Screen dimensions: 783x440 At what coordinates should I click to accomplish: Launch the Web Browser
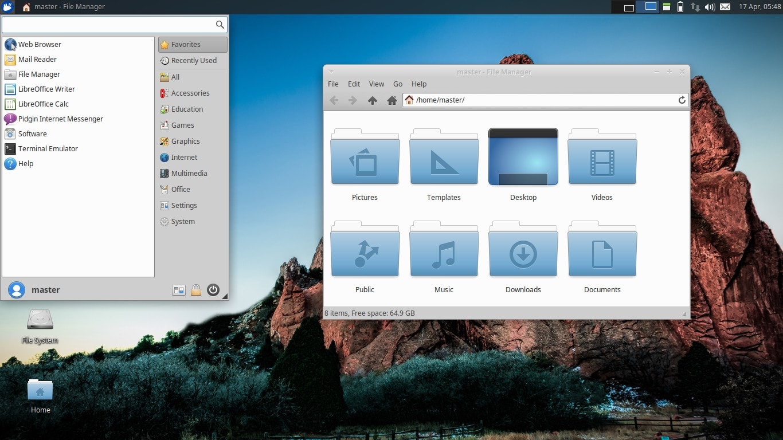[x=40, y=44]
